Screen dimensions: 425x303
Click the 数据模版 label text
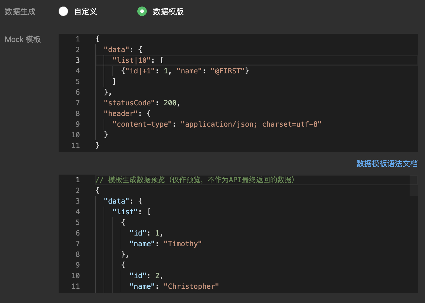(168, 12)
